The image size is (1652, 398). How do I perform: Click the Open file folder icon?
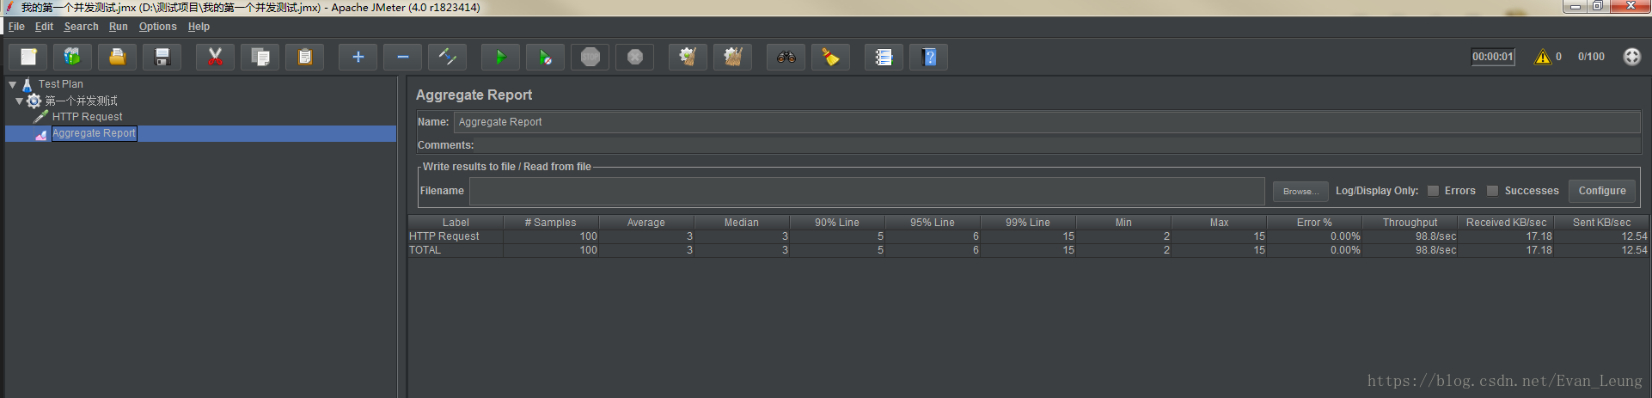coord(117,58)
